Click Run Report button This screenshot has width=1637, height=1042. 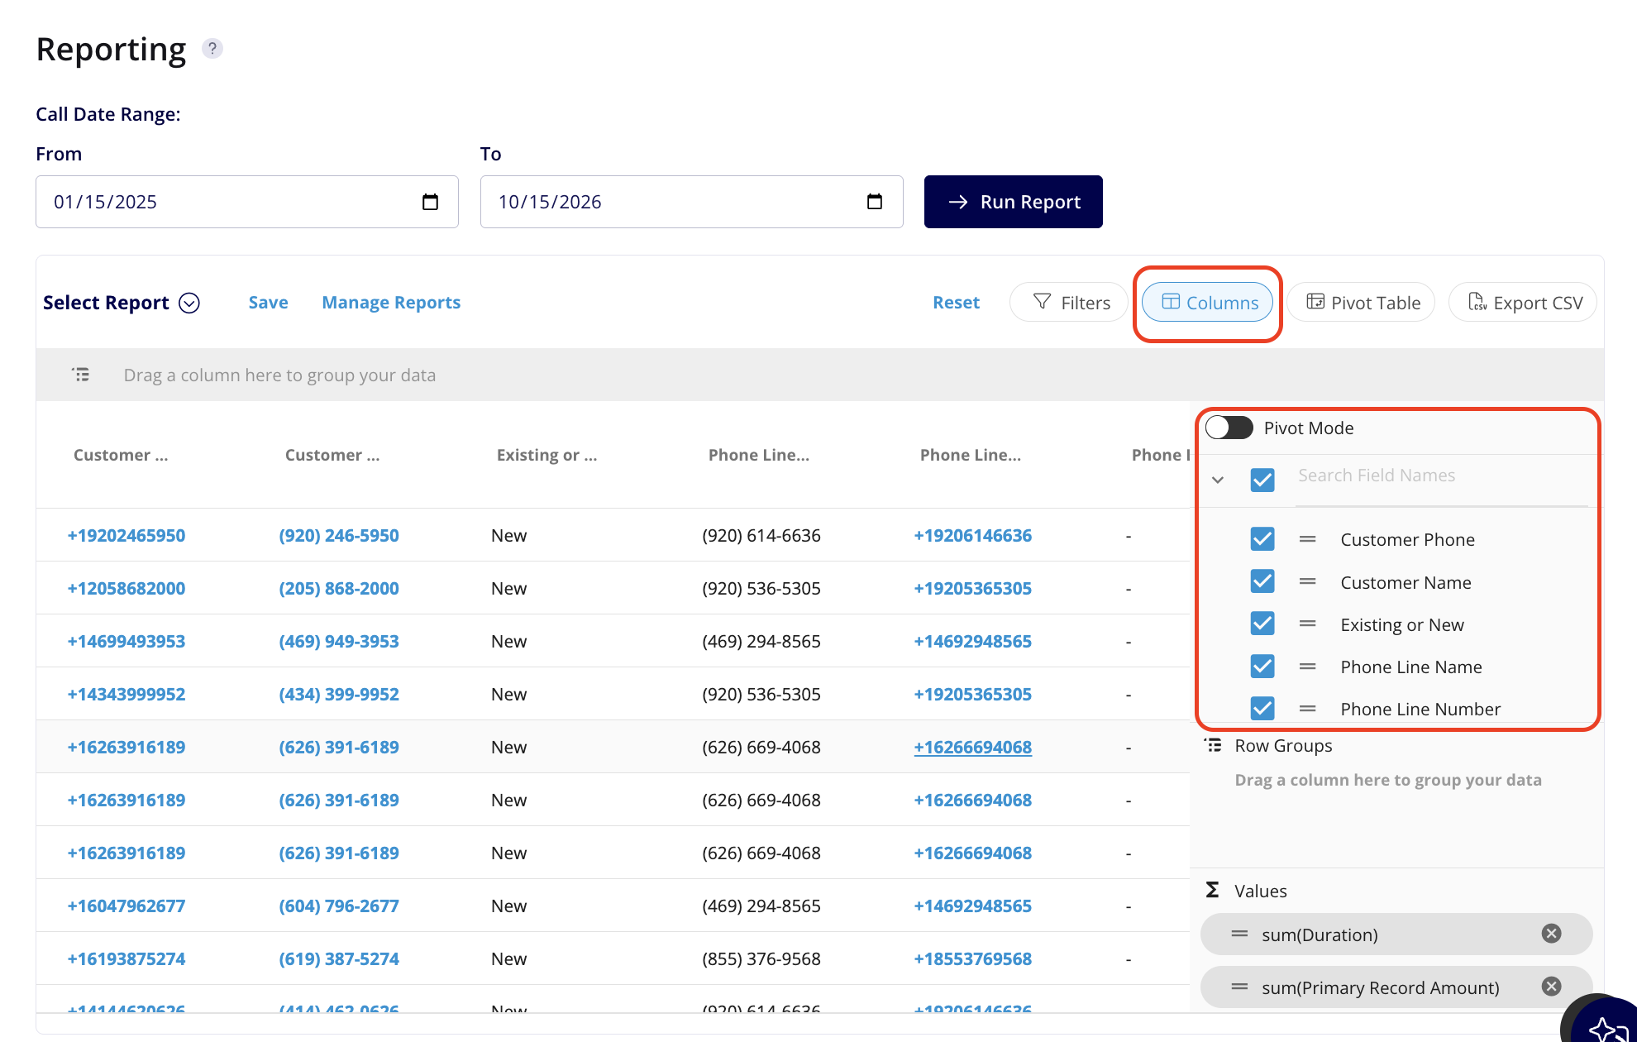(1014, 202)
